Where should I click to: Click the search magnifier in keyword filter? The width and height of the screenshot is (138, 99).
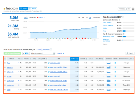pos(54,53)
